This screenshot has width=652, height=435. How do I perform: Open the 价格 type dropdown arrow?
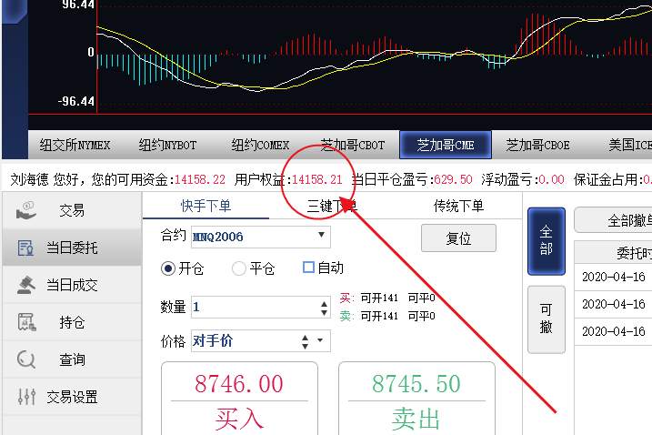(x=320, y=340)
